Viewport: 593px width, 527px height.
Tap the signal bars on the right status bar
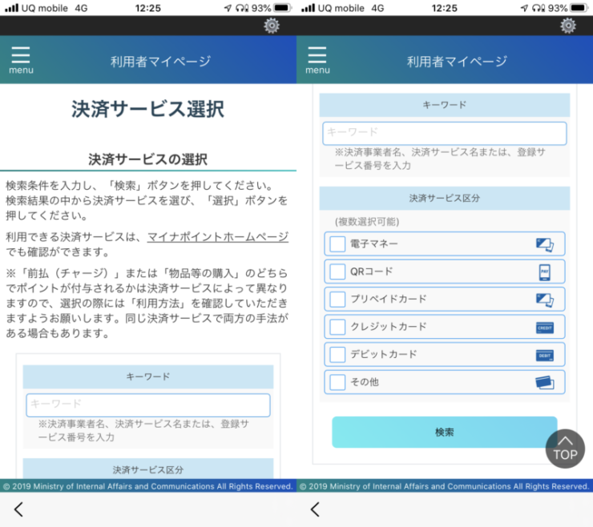coord(308,7)
